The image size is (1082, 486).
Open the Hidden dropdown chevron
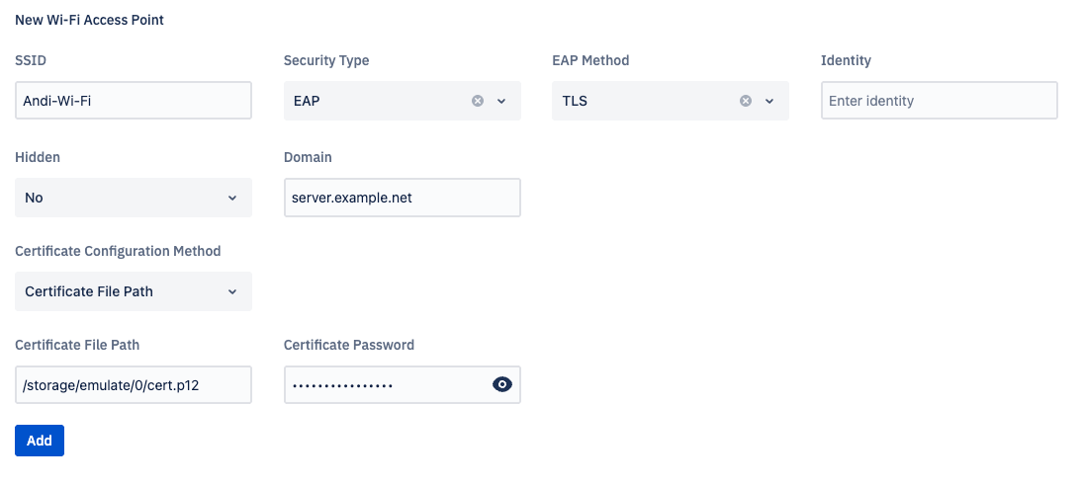(232, 198)
